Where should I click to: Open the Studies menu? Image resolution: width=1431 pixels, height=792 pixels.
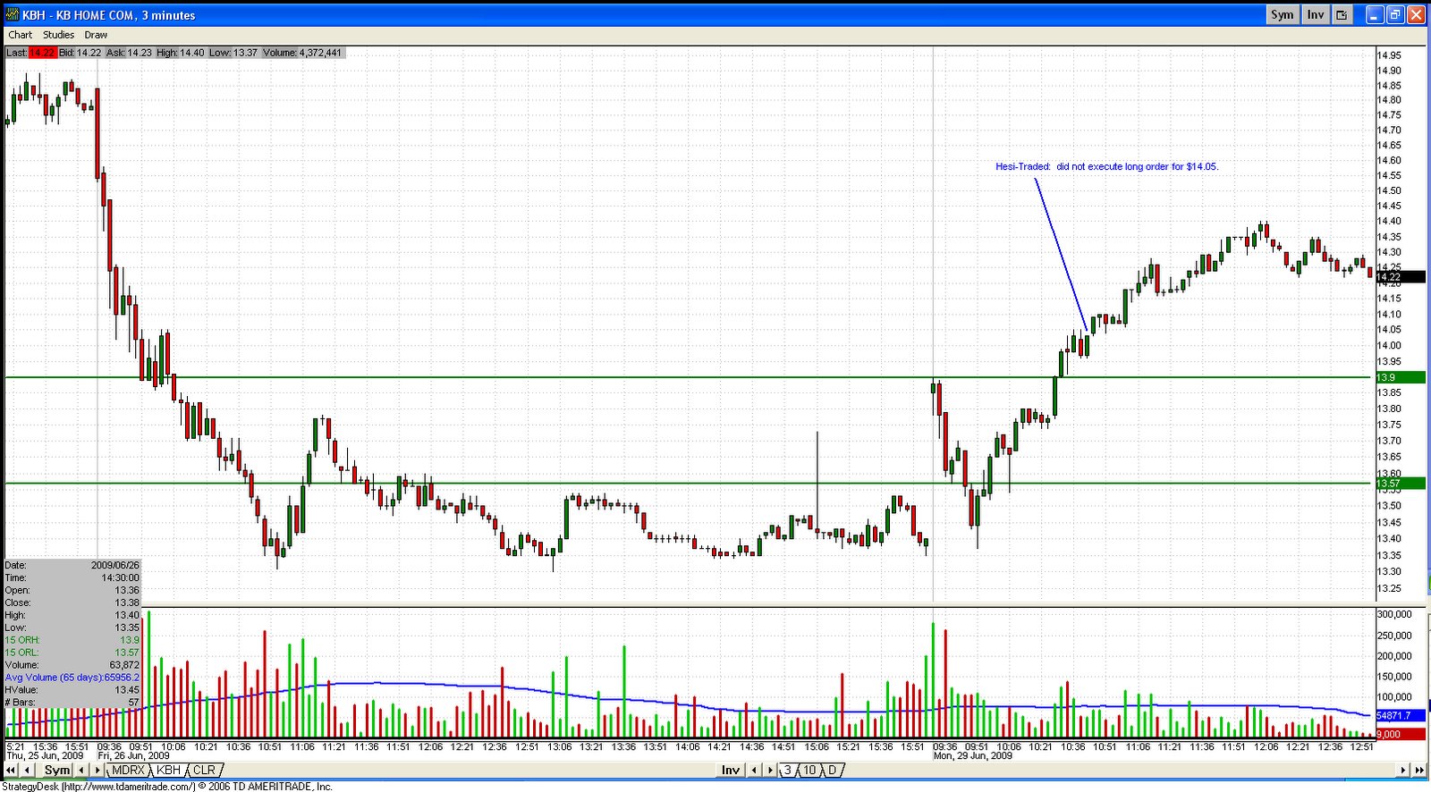pos(58,35)
